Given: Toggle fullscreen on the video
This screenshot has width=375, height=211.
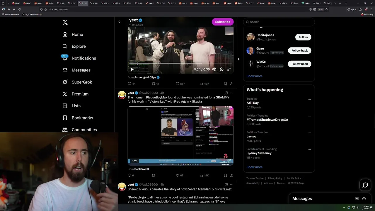Looking at the screenshot, I should [x=229, y=69].
